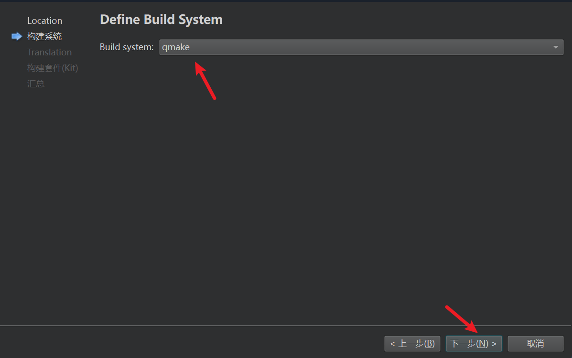Click the horizontal separator above the buttons

(286, 326)
